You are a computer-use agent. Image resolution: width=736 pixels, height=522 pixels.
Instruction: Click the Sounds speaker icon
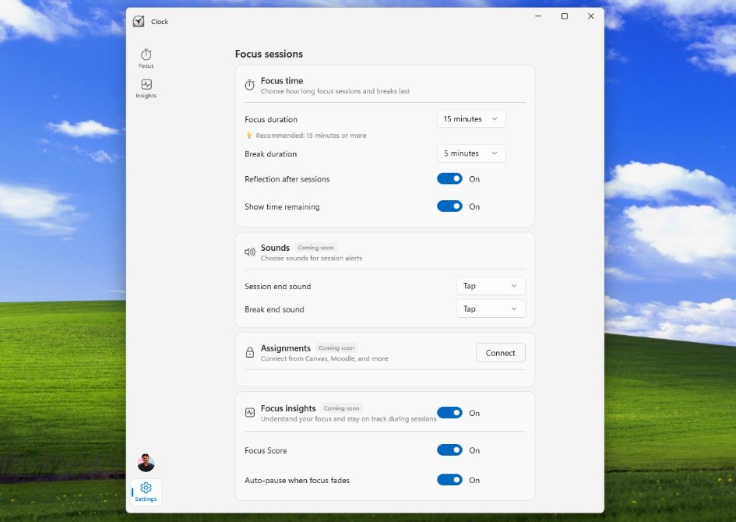(x=250, y=252)
